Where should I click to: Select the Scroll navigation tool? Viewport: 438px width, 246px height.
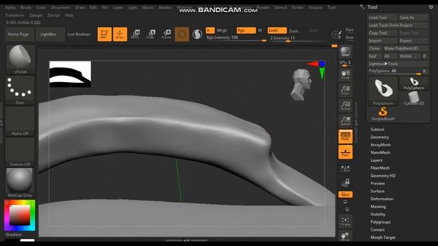[345, 74]
